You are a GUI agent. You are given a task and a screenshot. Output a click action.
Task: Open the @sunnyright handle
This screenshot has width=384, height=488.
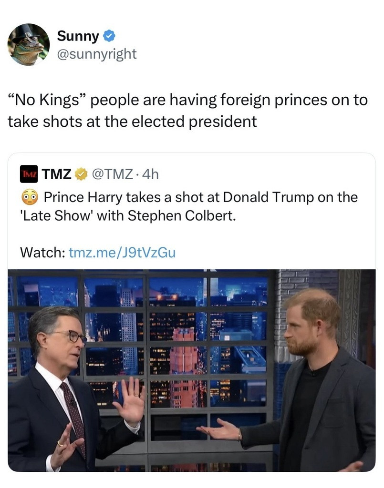point(96,54)
